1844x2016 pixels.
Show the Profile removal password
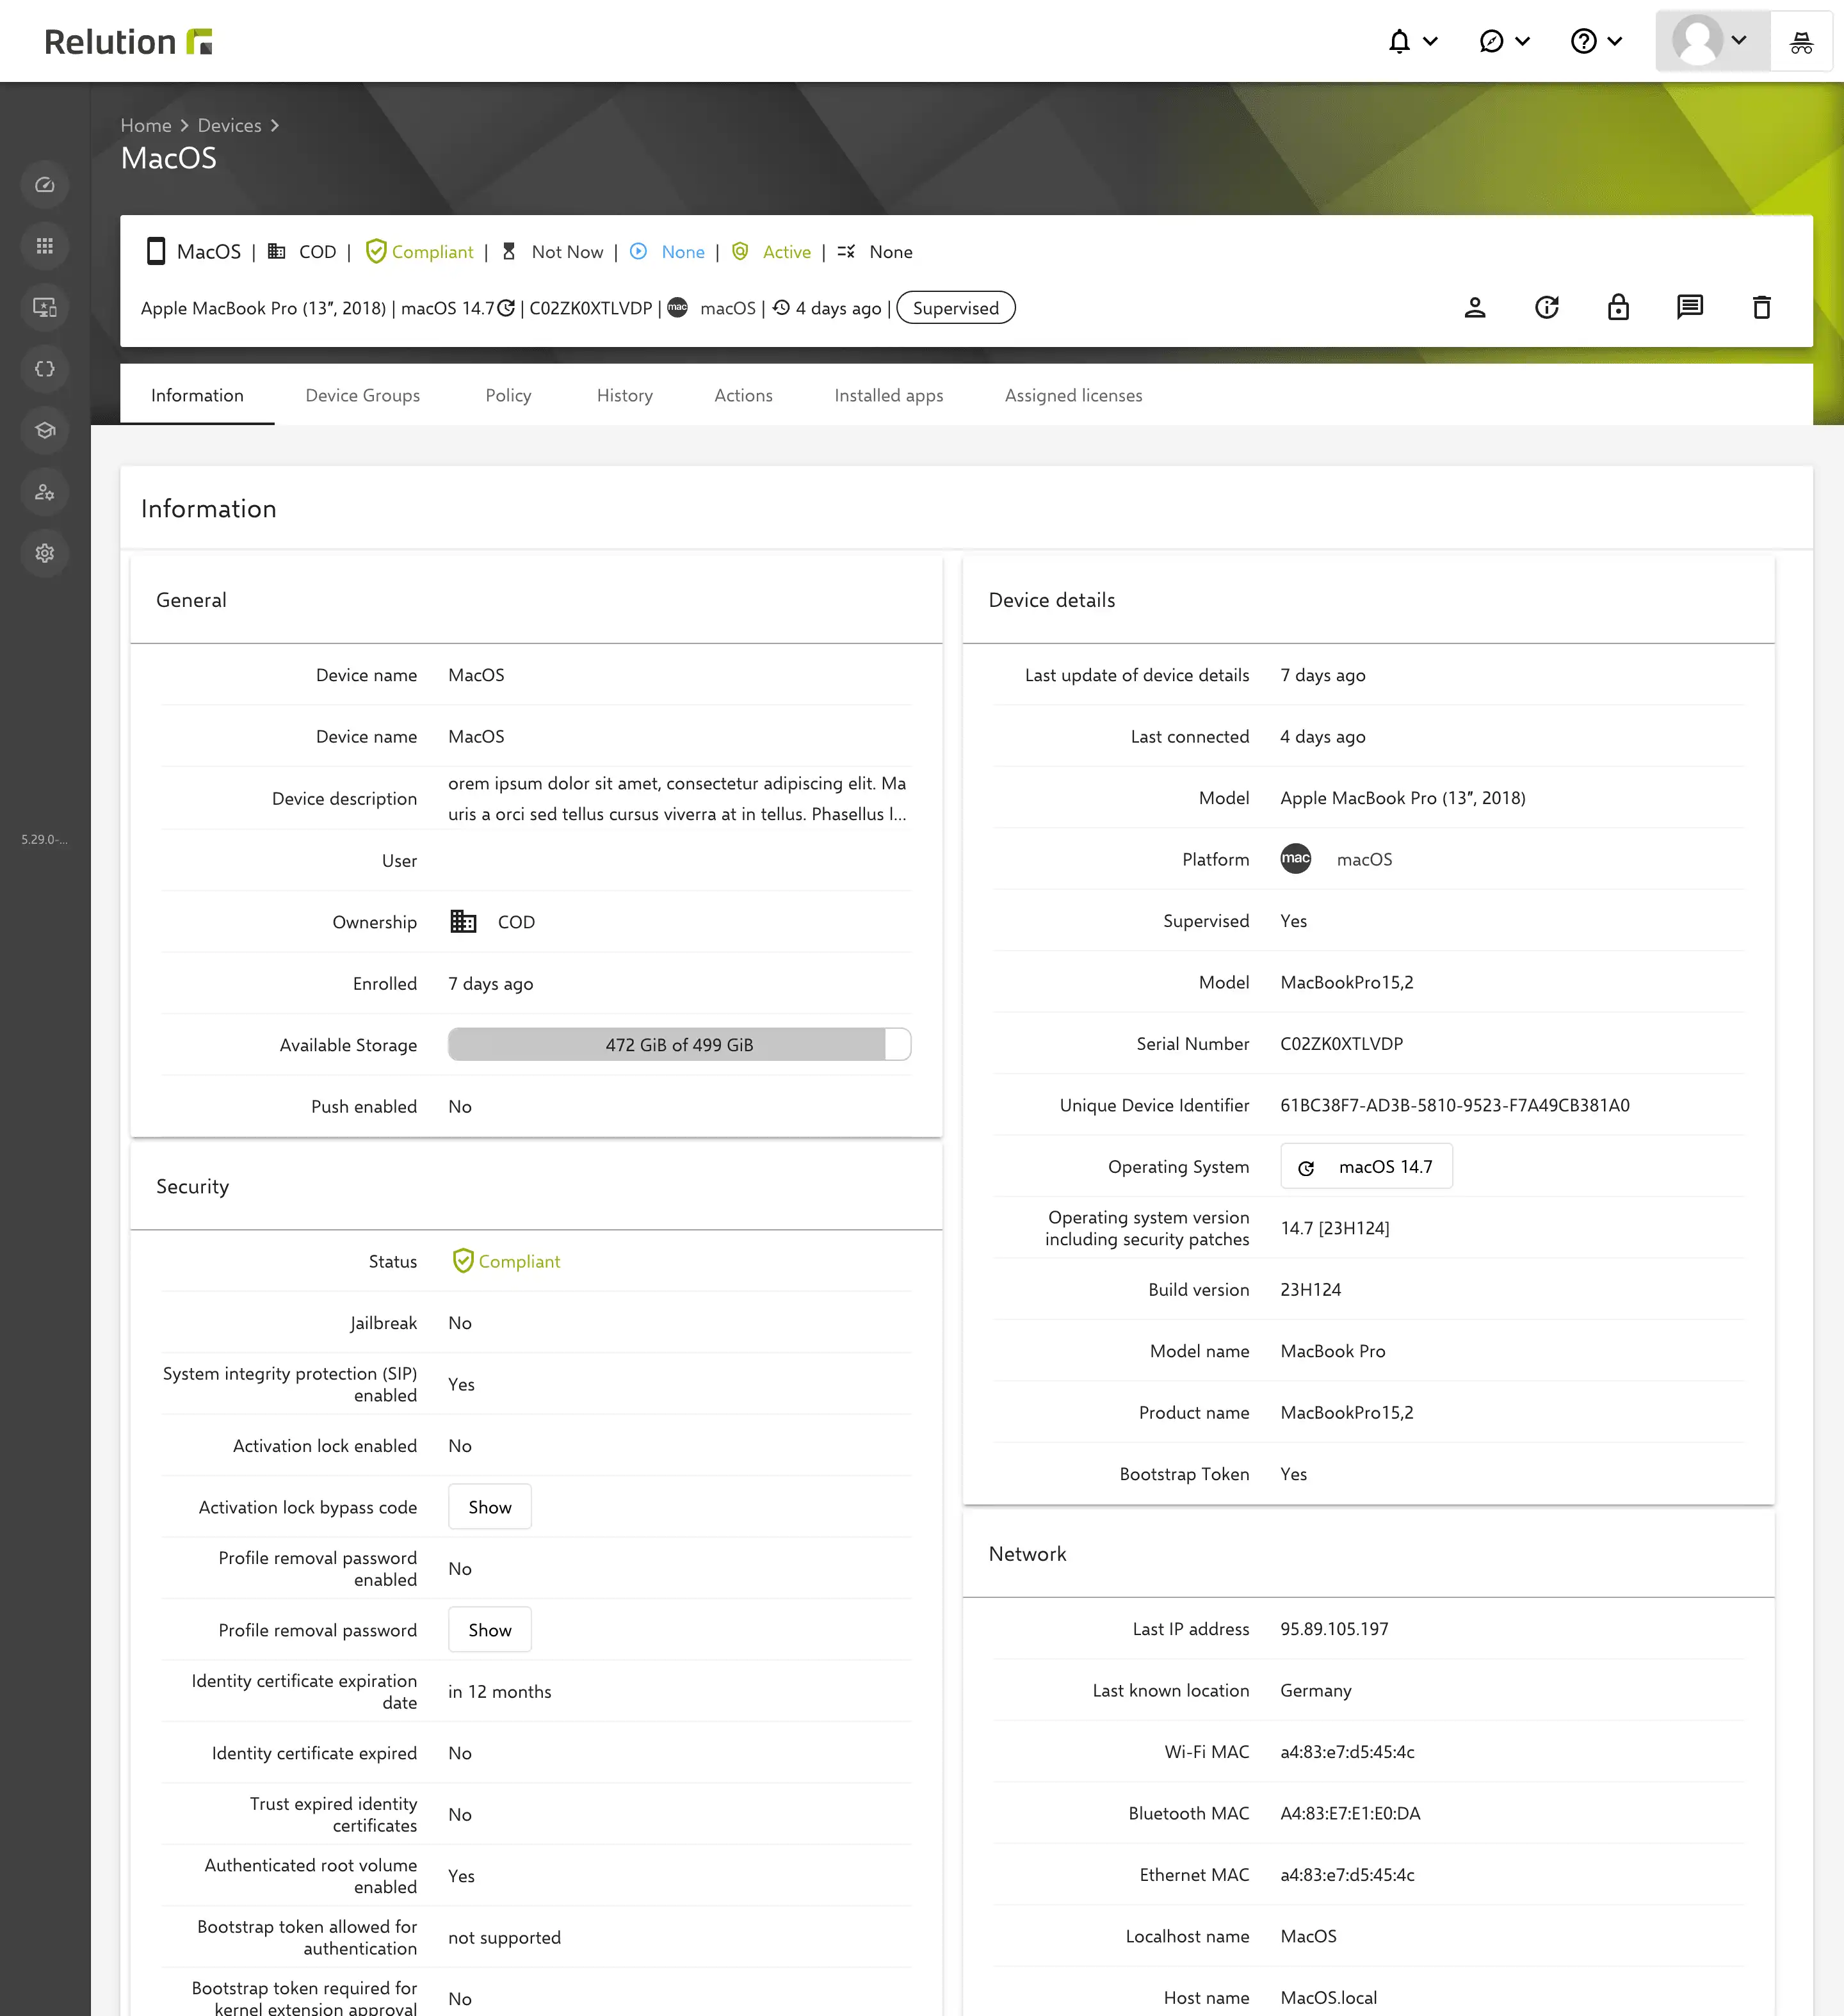point(490,1630)
